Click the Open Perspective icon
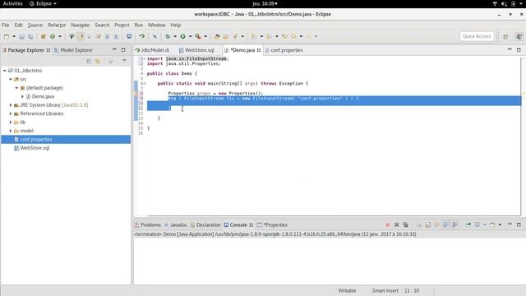This screenshot has height=296, width=526. coord(505,36)
